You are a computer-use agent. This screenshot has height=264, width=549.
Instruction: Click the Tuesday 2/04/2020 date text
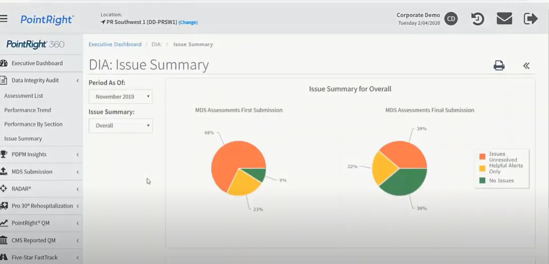(x=419, y=23)
